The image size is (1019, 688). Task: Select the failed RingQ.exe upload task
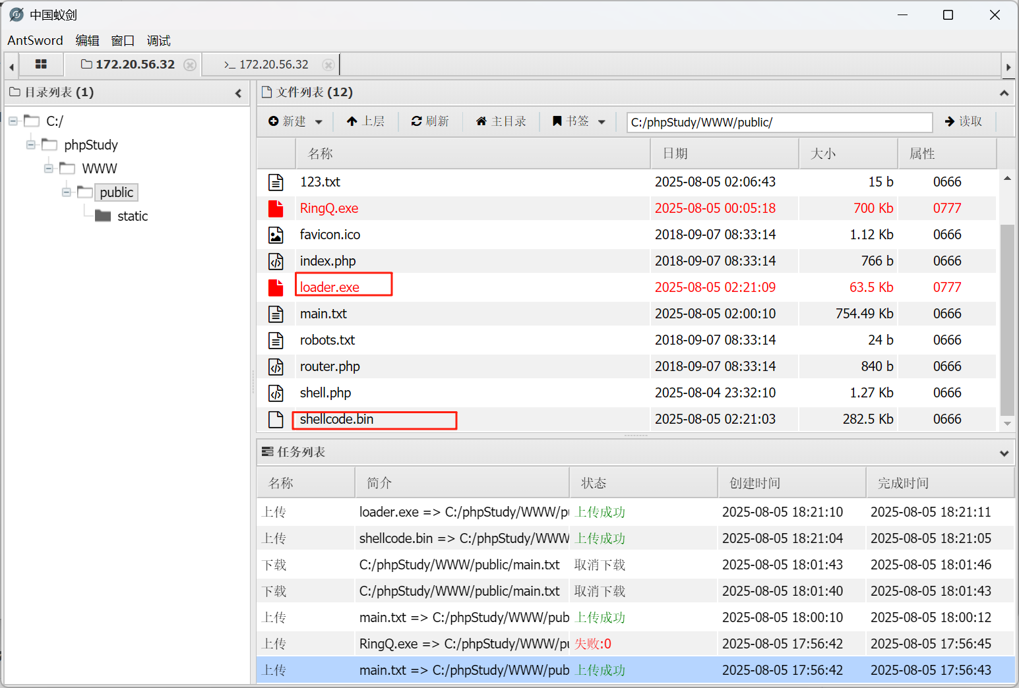tap(635, 644)
